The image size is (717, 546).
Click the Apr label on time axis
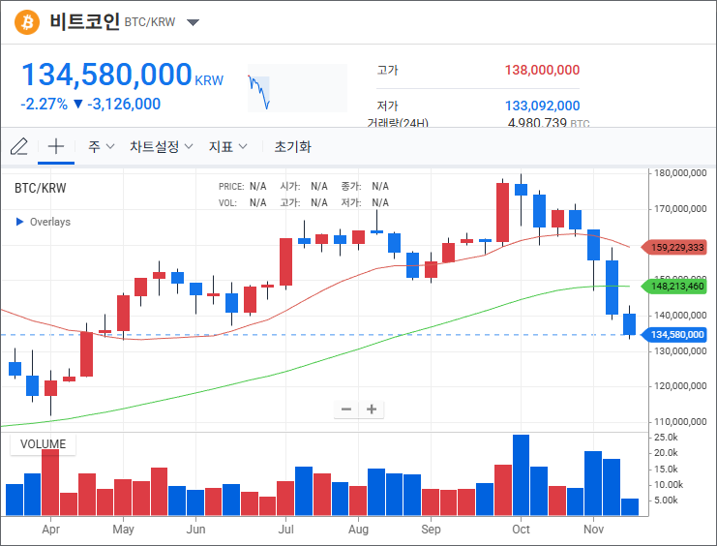click(50, 530)
